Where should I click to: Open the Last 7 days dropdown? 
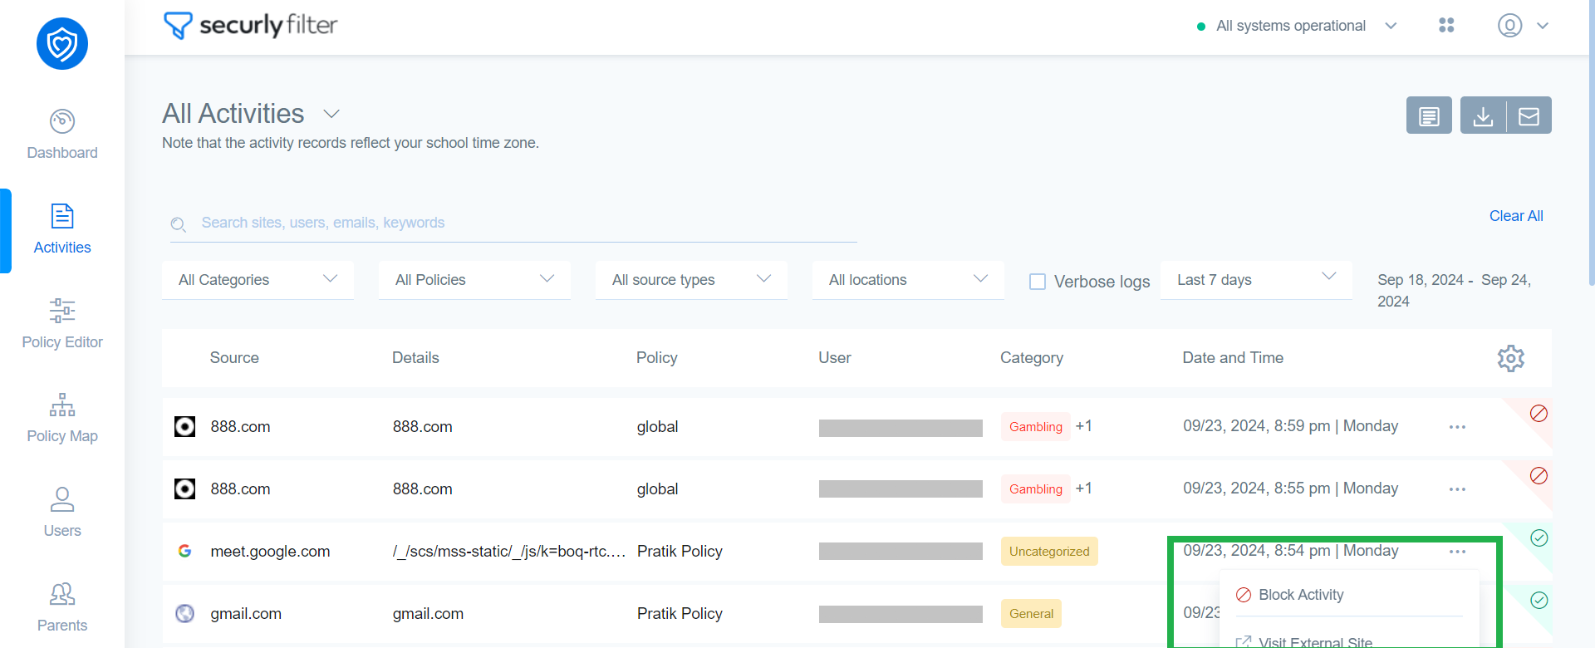click(1255, 280)
